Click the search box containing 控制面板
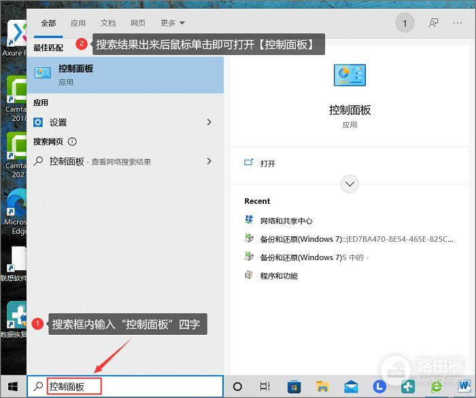The width and height of the screenshot is (476, 398). tap(129, 386)
